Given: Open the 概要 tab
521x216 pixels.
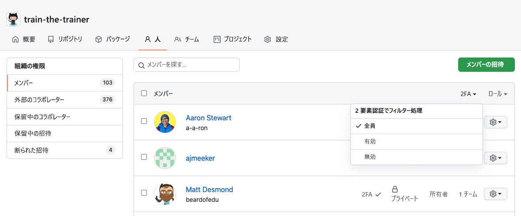Looking at the screenshot, I should [23, 39].
